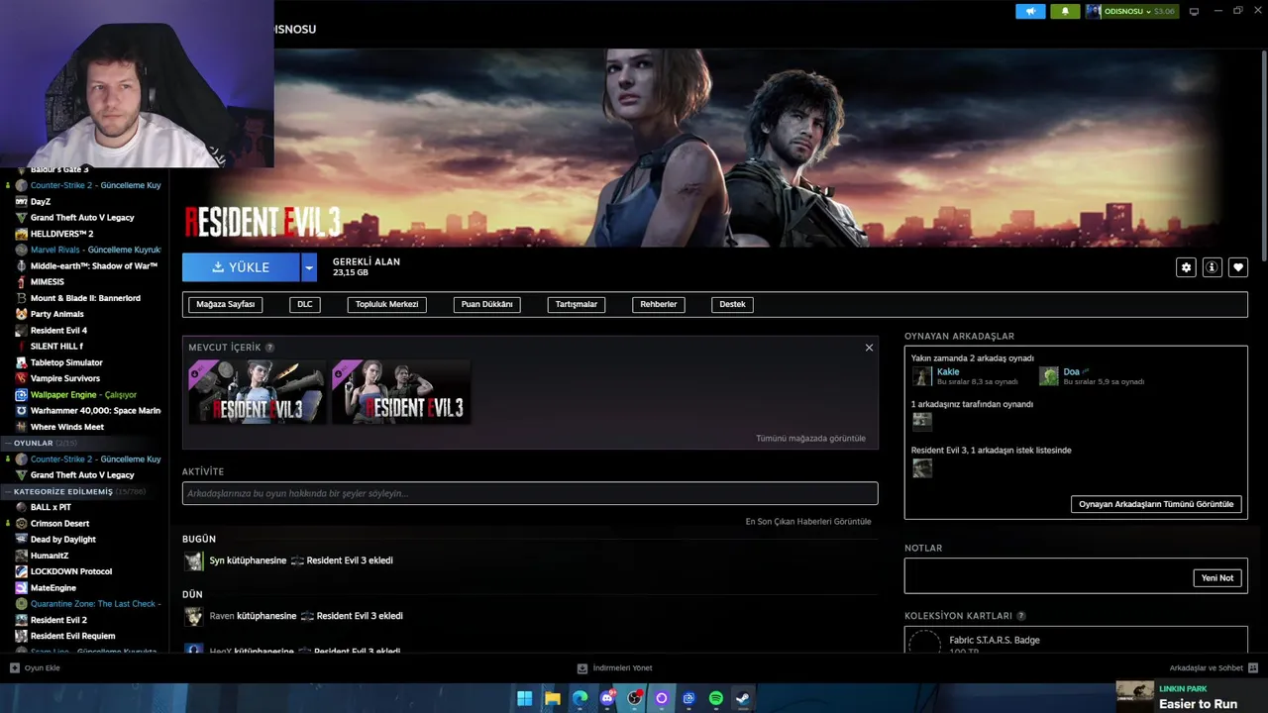The width and height of the screenshot is (1268, 713).
Task: Click the Oyun Ekle plus icon
Action: pyautogui.click(x=15, y=667)
